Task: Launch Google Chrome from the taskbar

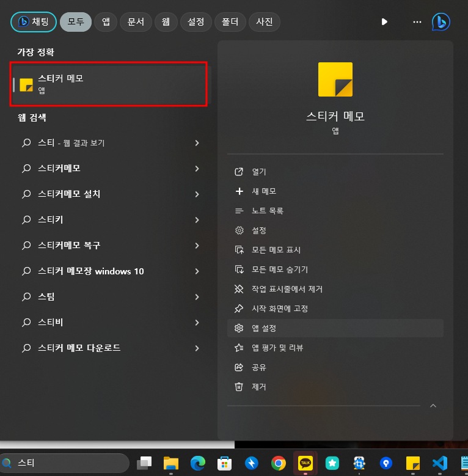Action: coord(279,463)
